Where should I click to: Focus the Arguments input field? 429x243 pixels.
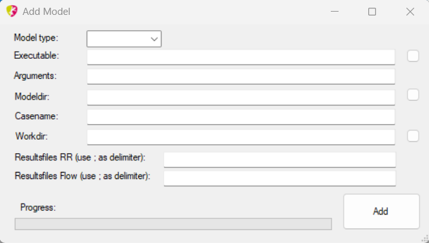(241, 77)
